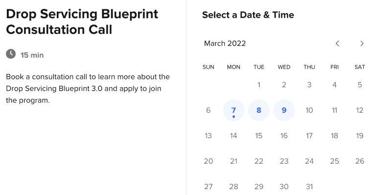The height and width of the screenshot is (195, 374).
Task: Advance to next month arrow
Action: pyautogui.click(x=362, y=44)
